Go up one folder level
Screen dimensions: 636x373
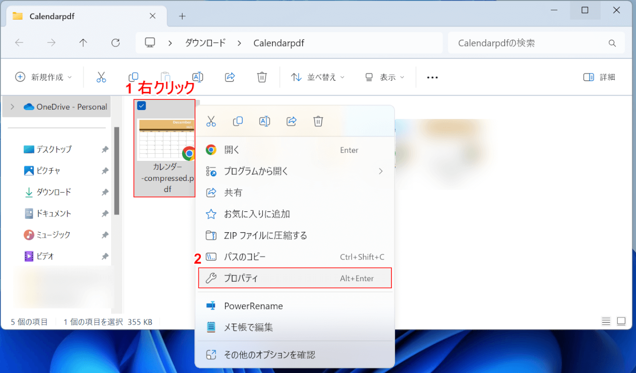[83, 43]
